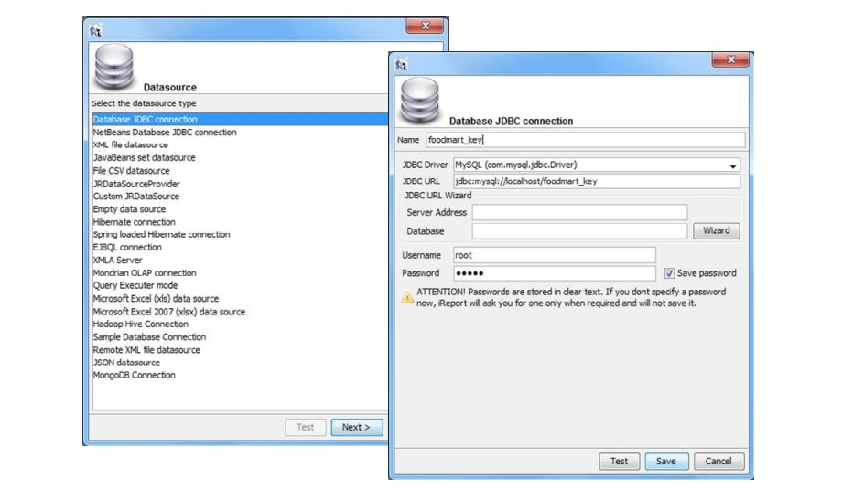Cancel the JDBC connection dialog
The height and width of the screenshot is (500, 853).
[718, 461]
